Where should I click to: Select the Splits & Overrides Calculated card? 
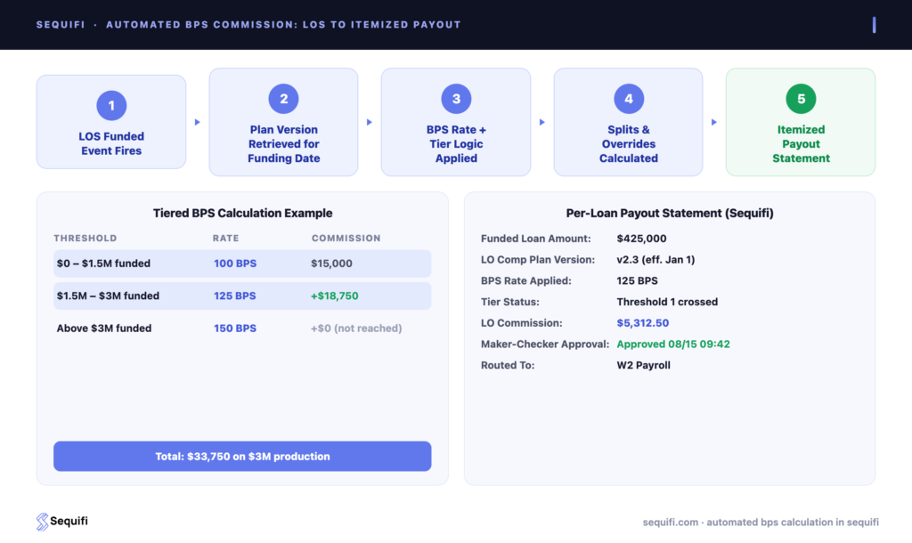pyautogui.click(x=628, y=121)
